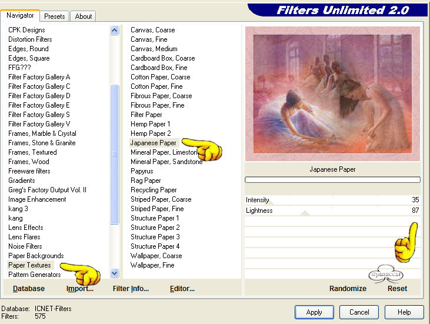Viewport: 430px width, 324px height.
Task: Choose the Papyrus filter
Action: [142, 171]
